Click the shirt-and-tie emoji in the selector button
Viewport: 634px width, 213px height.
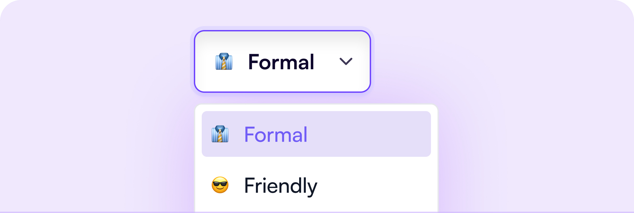(224, 61)
